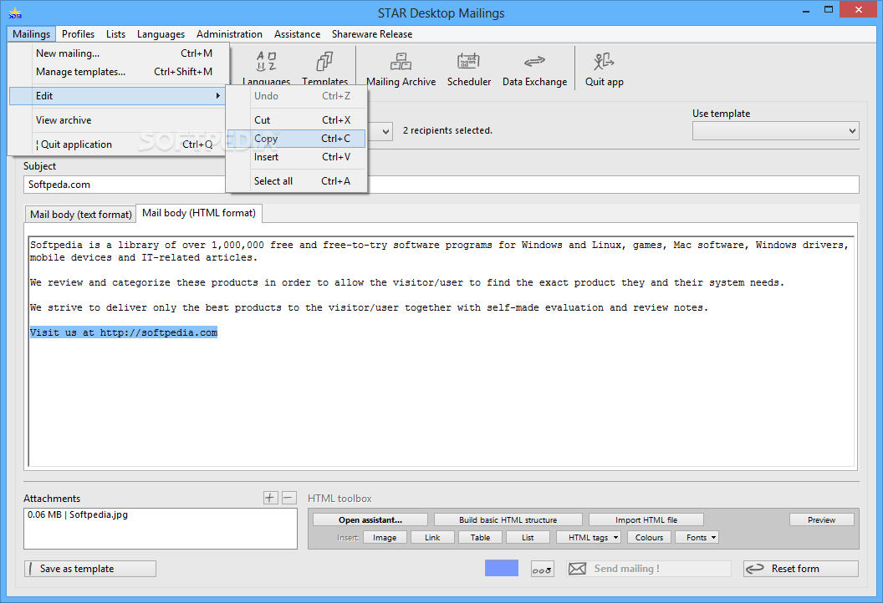Insert an Image via HTML toolbox
883x603 pixels.
[384, 537]
